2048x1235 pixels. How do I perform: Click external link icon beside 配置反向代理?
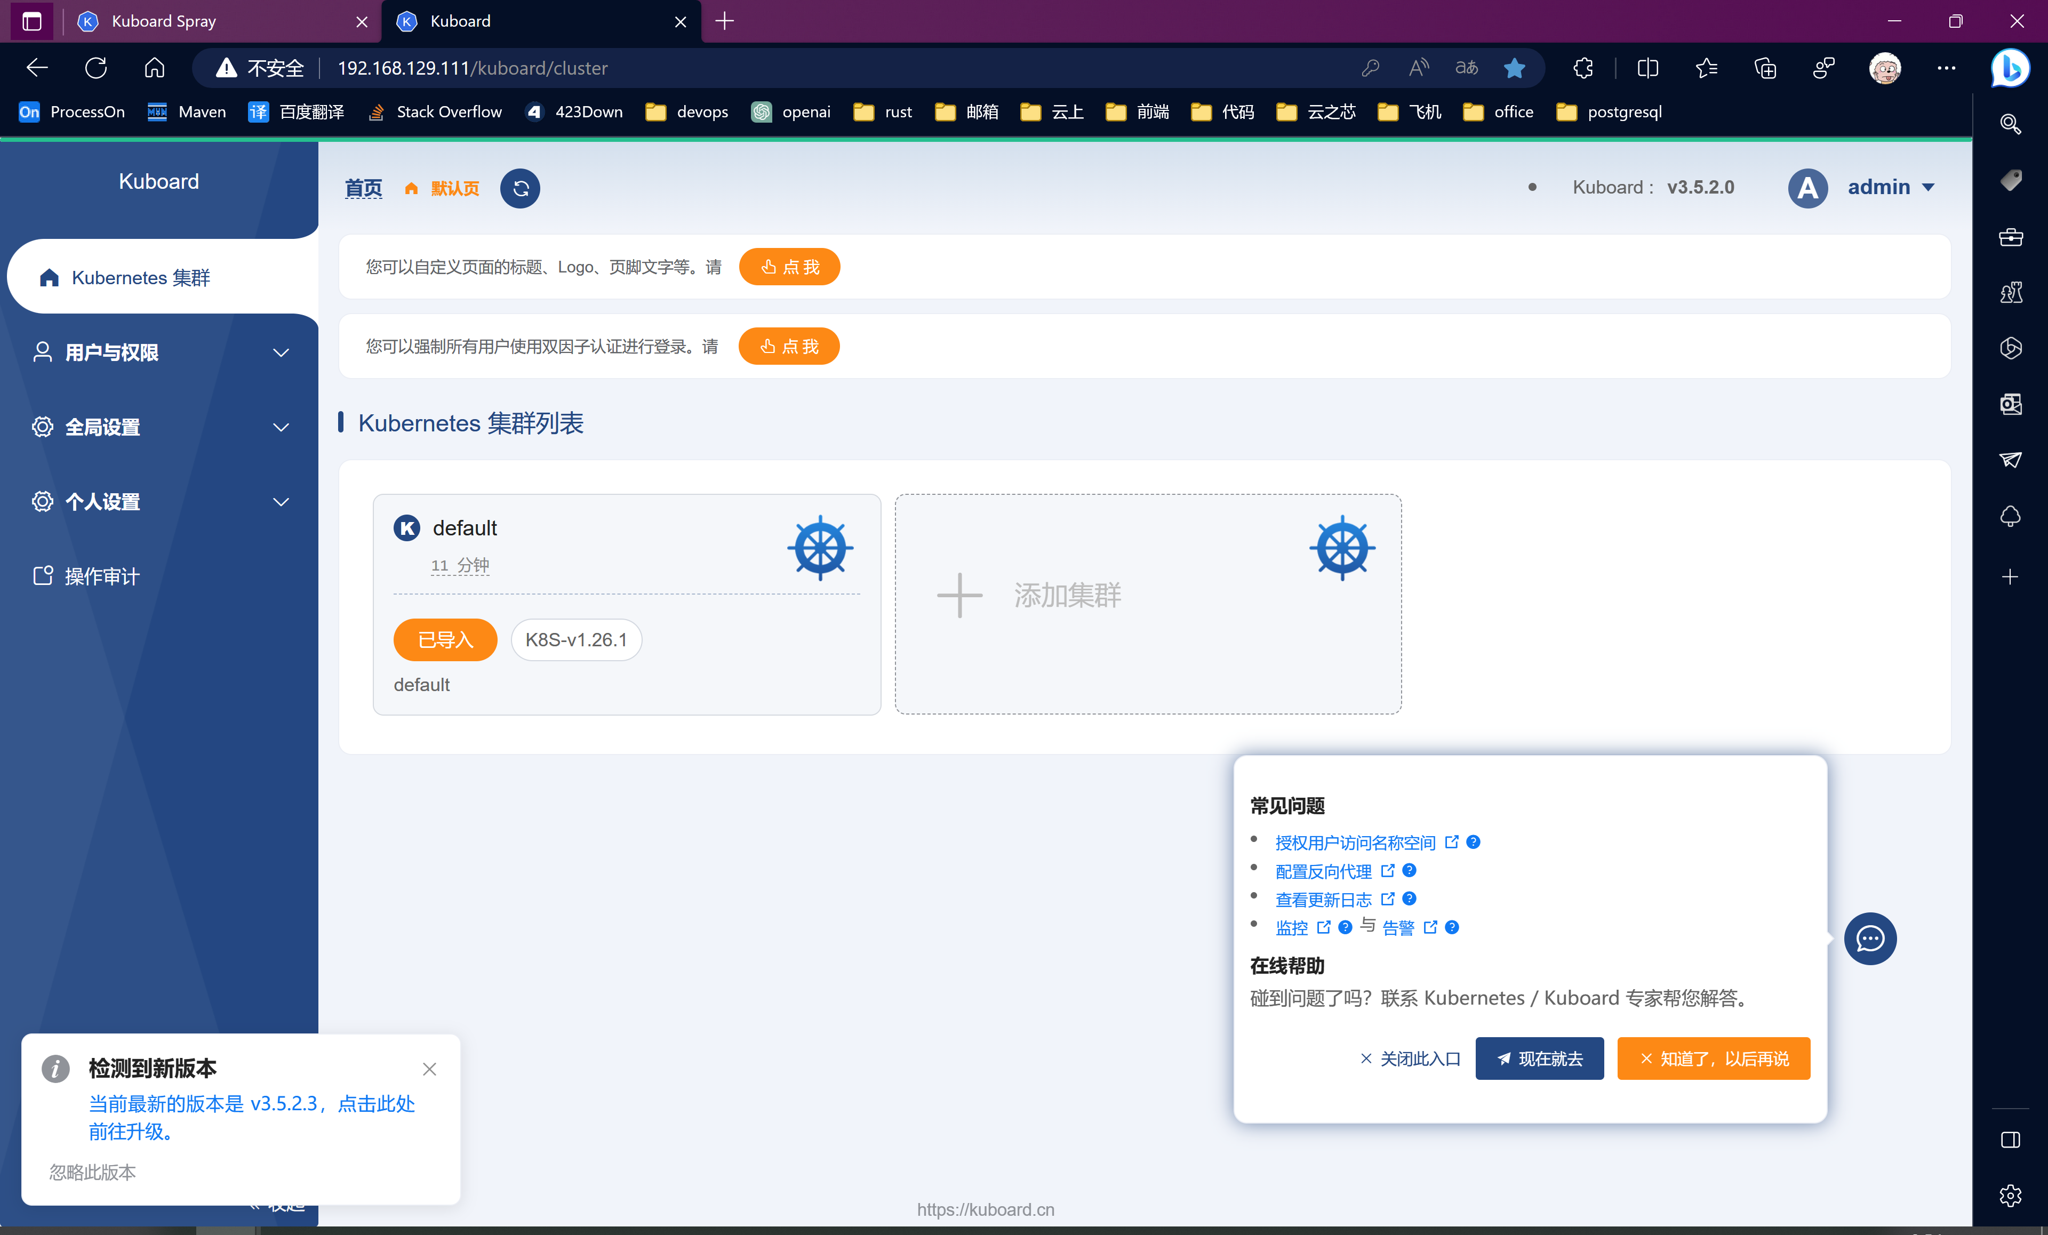click(x=1387, y=870)
